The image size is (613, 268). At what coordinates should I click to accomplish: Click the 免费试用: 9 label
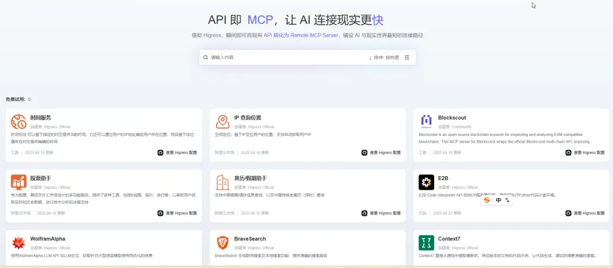[x=18, y=100]
